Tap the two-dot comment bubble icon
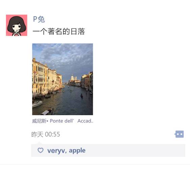 (179, 134)
